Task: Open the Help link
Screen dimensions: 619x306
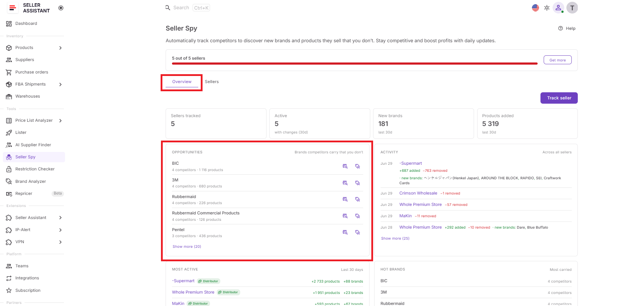Action: pos(567,28)
